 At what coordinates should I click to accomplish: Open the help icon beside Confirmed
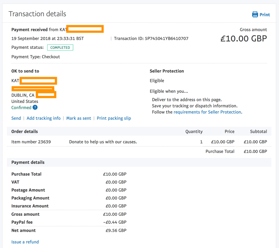35,108
